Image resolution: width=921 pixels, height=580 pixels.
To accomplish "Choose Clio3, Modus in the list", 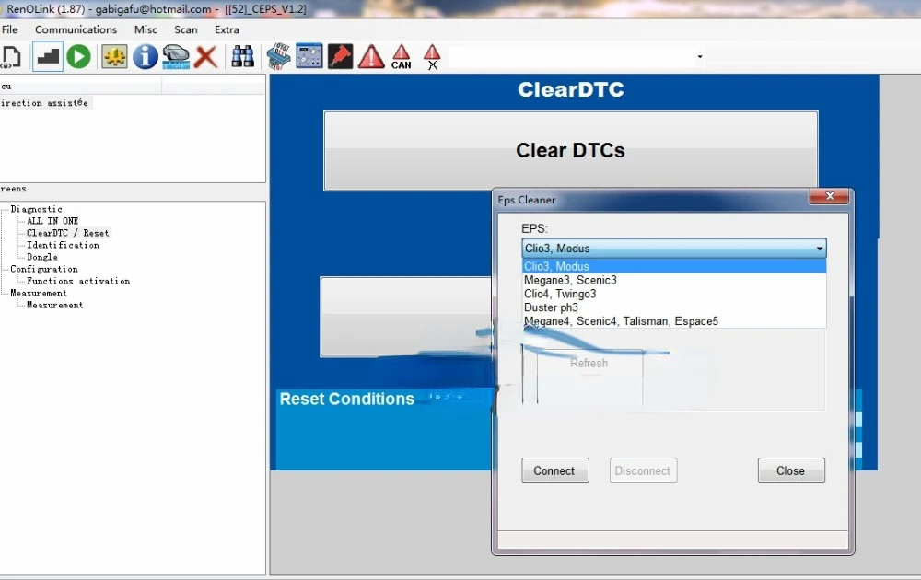I will coord(674,266).
